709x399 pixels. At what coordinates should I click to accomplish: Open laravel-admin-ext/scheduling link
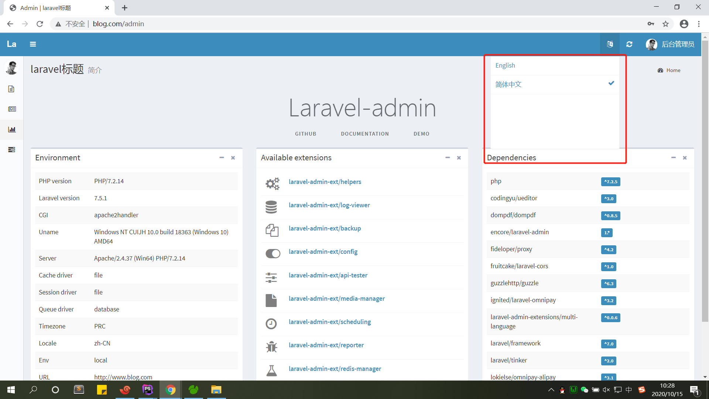330,322
